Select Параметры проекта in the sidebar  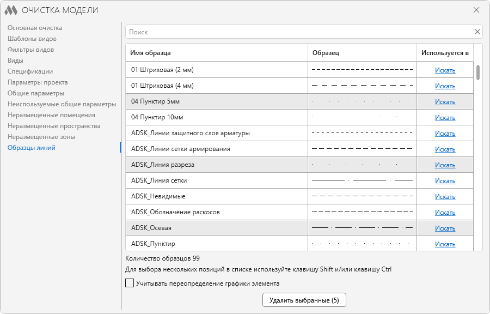pyautogui.click(x=38, y=82)
